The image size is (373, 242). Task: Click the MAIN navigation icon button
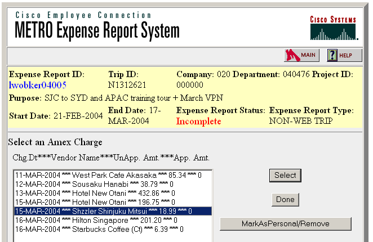301,55
